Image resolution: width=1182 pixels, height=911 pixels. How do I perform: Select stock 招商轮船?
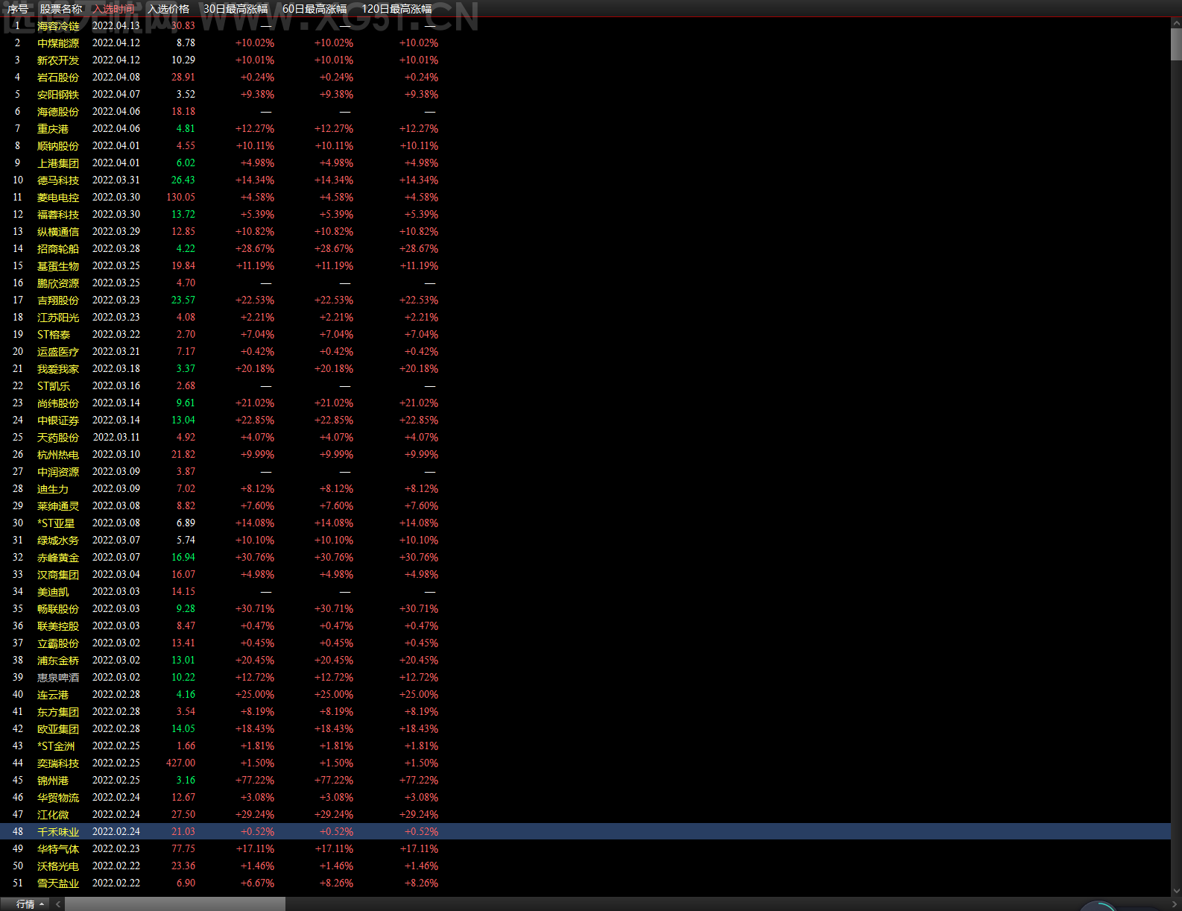[58, 249]
